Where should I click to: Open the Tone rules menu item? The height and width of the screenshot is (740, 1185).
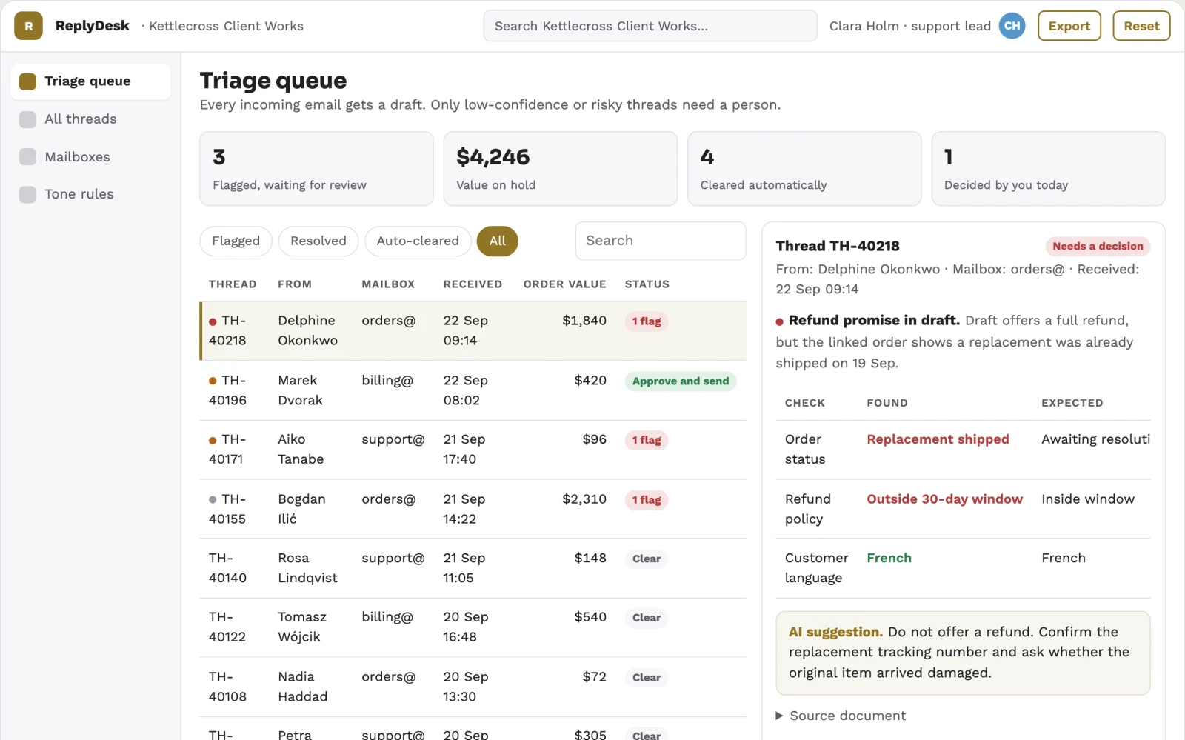click(90, 194)
